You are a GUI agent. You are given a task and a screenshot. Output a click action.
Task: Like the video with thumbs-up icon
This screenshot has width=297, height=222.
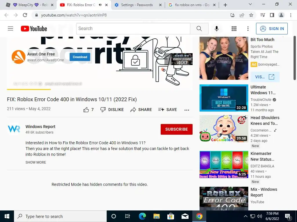click(x=86, y=110)
